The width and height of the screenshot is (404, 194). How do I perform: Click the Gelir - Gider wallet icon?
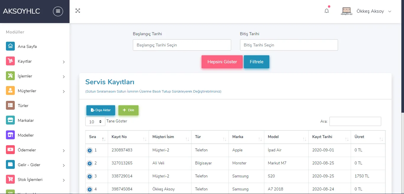10,165
